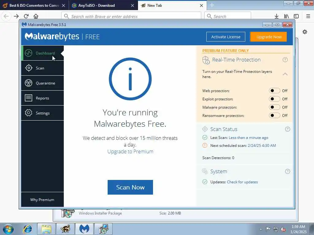Click Check for updates link

pyautogui.click(x=242, y=182)
